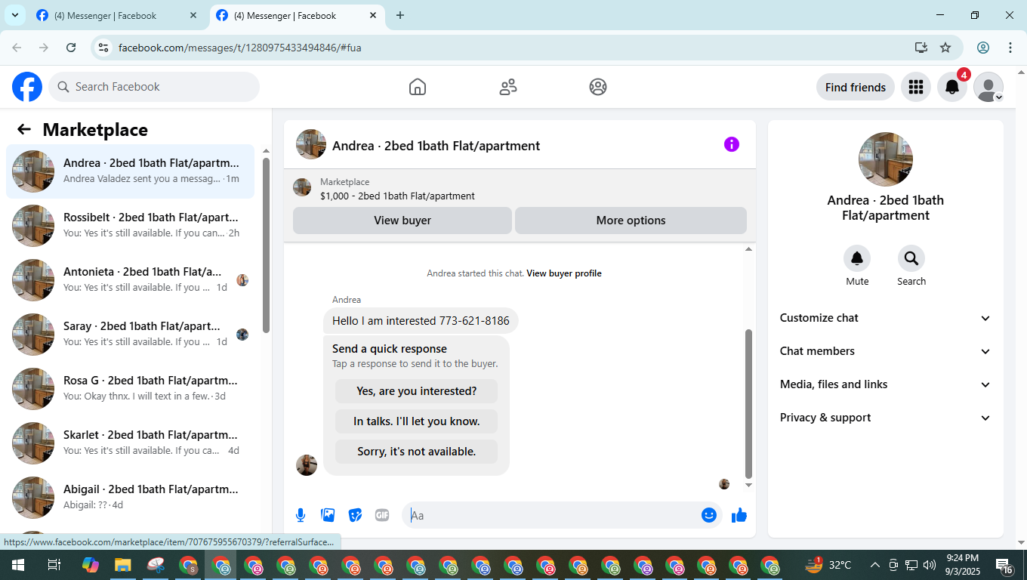Open the volume control in system tray
Image resolution: width=1027 pixels, height=580 pixels.
(x=930, y=565)
